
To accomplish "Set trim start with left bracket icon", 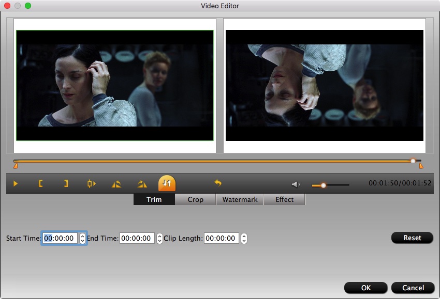I will (x=40, y=183).
